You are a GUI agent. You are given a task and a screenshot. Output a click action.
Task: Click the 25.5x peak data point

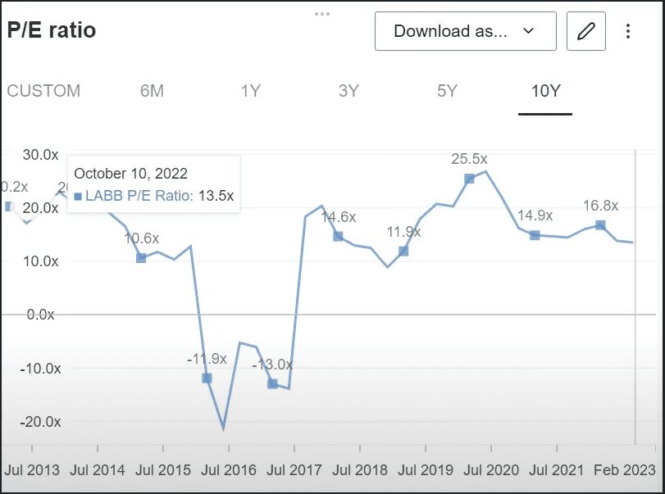tap(469, 179)
